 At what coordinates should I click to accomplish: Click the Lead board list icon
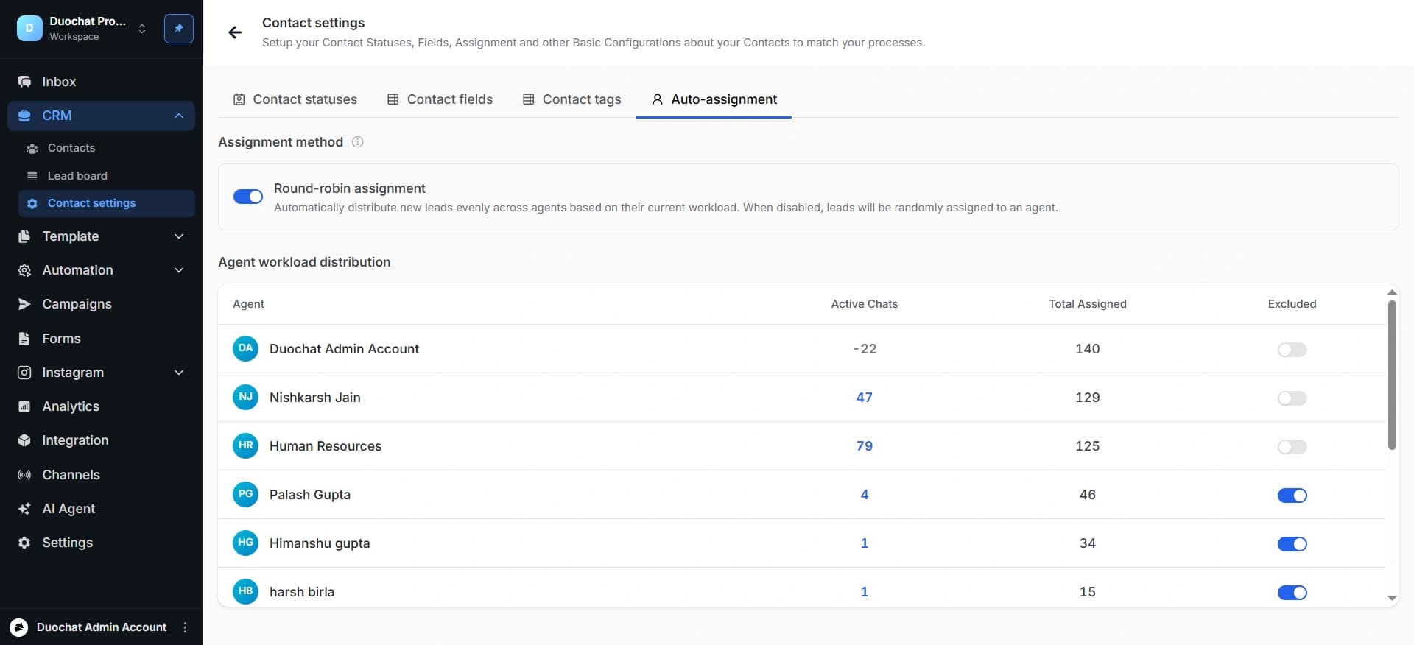(x=32, y=176)
